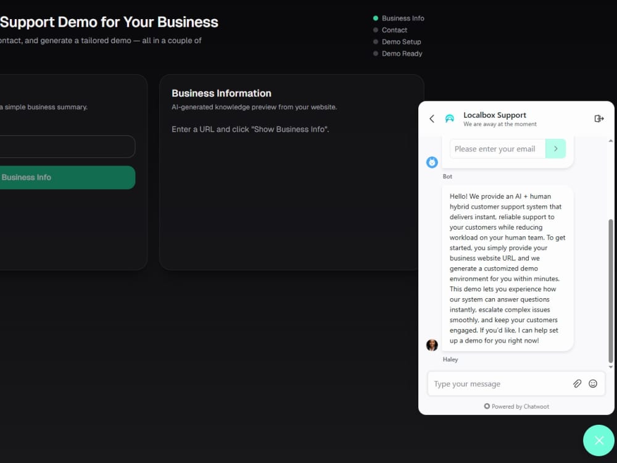Click the Bot avatar icon
Screen dimensions: 617x463
click(432, 162)
